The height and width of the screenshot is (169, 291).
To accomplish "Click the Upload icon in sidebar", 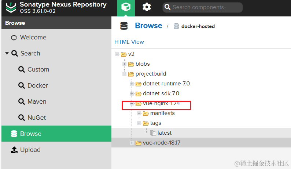I will (x=14, y=150).
